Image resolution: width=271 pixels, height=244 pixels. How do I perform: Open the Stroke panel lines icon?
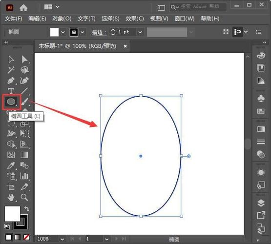click(261, 141)
